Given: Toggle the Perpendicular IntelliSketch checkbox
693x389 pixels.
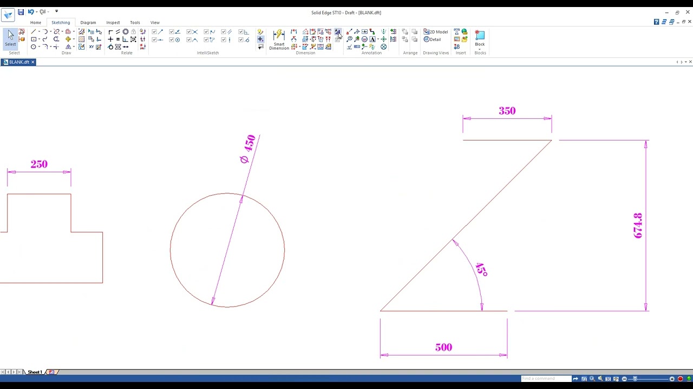Looking at the screenshot, I should pyautogui.click(x=241, y=31).
